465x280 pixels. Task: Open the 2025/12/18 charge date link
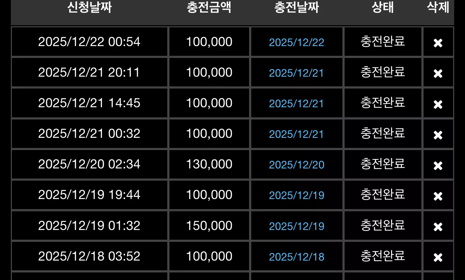297,257
